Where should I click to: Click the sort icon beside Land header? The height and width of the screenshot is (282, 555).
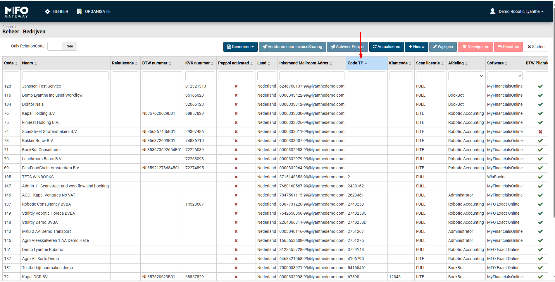269,63
